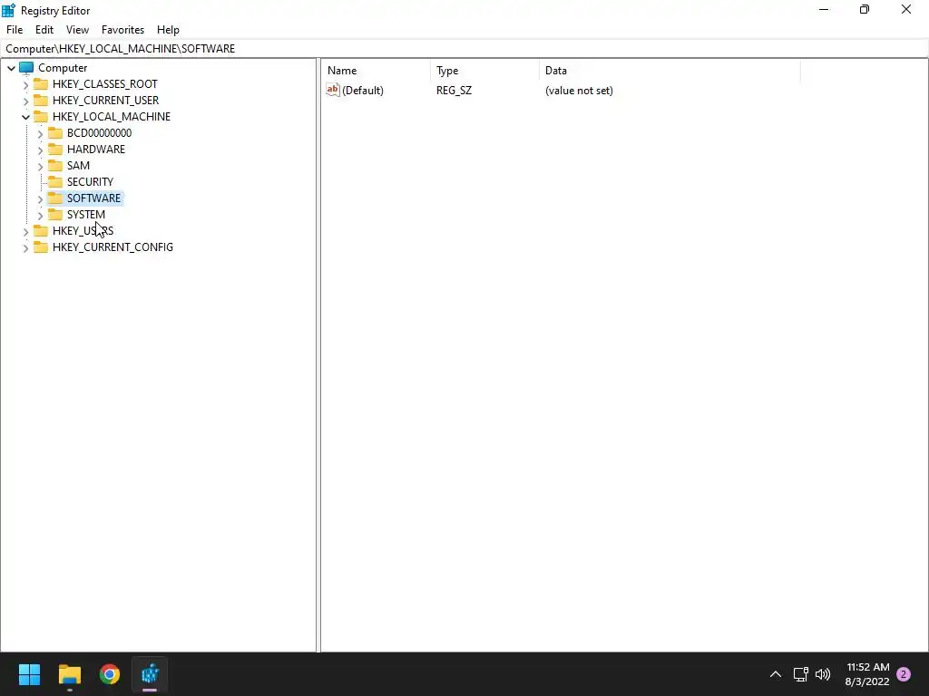Viewport: 929px width, 696px height.
Task: Click Registry Editor taskbar icon
Action: pyautogui.click(x=150, y=674)
